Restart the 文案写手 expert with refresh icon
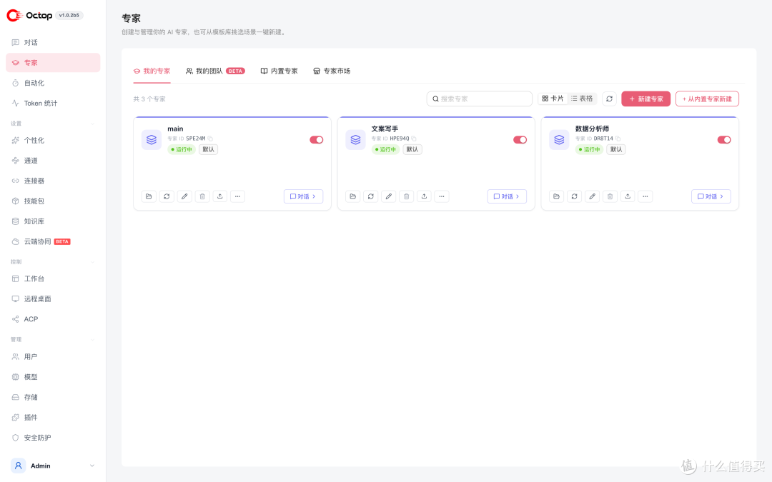This screenshot has height=482, width=772. 371,196
